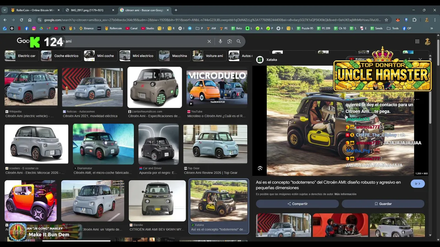Open the X (Twitter) bookmark
This screenshot has height=247, width=440.
pos(63,28)
